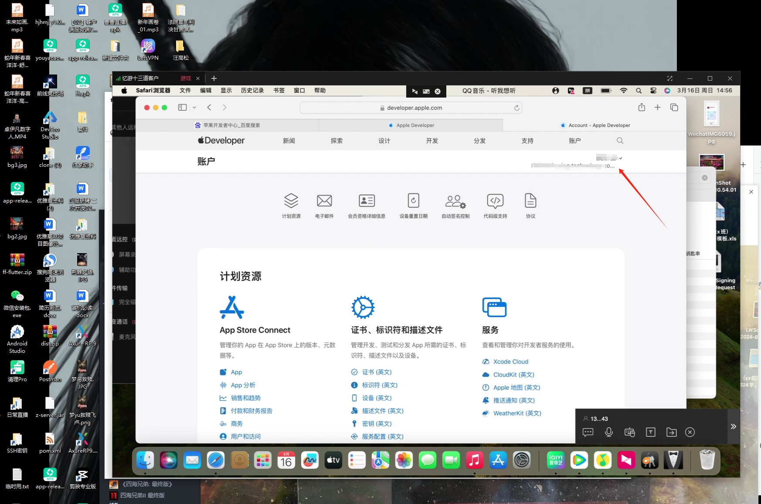Show the Safari tab overview
The image size is (761, 504).
(674, 108)
